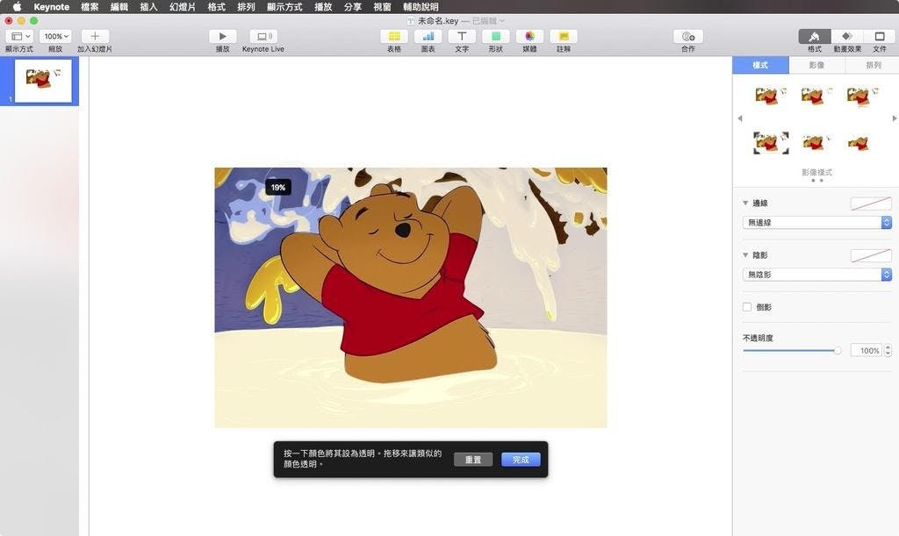Click the 未命名.key document title
This screenshot has width=899, height=536.
438,21
